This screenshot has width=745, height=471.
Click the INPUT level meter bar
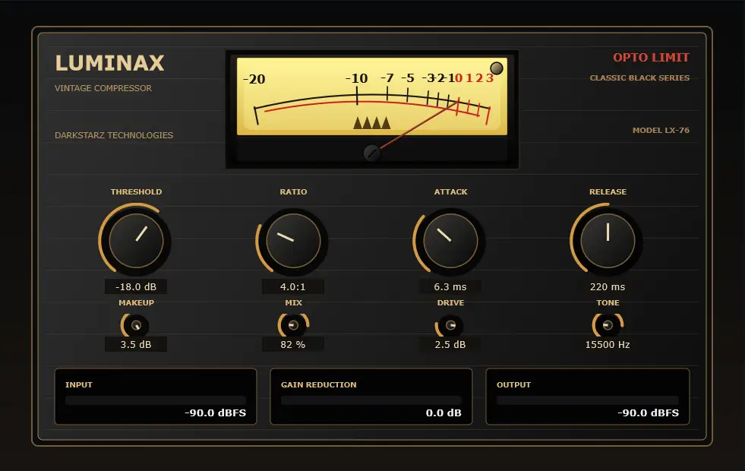(156, 400)
